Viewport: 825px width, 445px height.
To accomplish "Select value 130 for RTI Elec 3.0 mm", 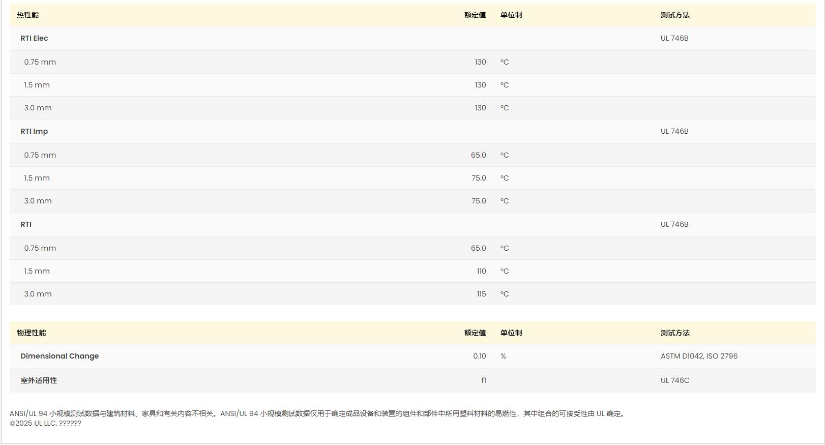I will [480, 108].
